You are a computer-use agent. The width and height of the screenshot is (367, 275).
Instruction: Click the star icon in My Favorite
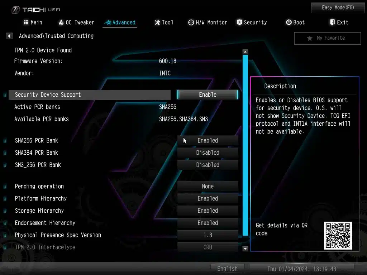310,38
